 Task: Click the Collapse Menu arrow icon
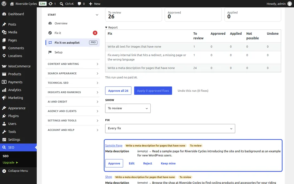(4, 171)
